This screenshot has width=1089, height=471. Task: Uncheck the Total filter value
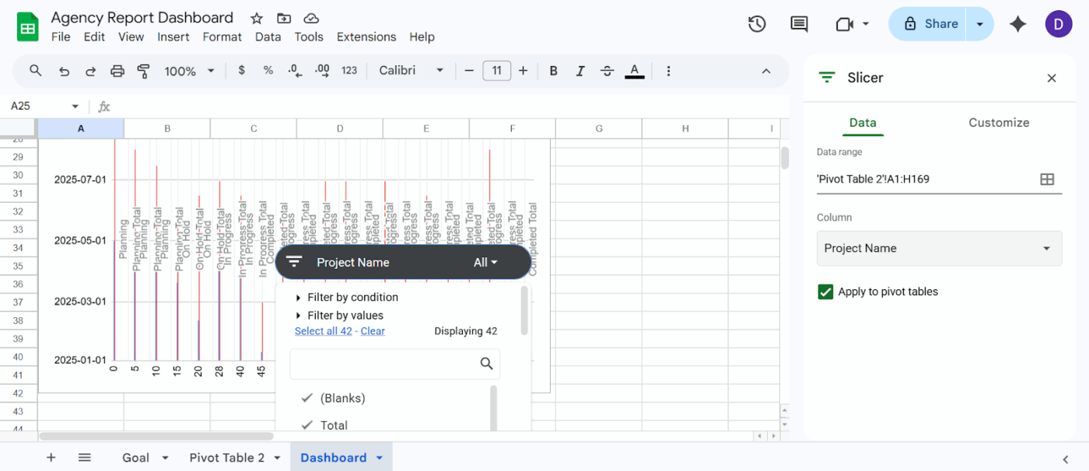306,424
